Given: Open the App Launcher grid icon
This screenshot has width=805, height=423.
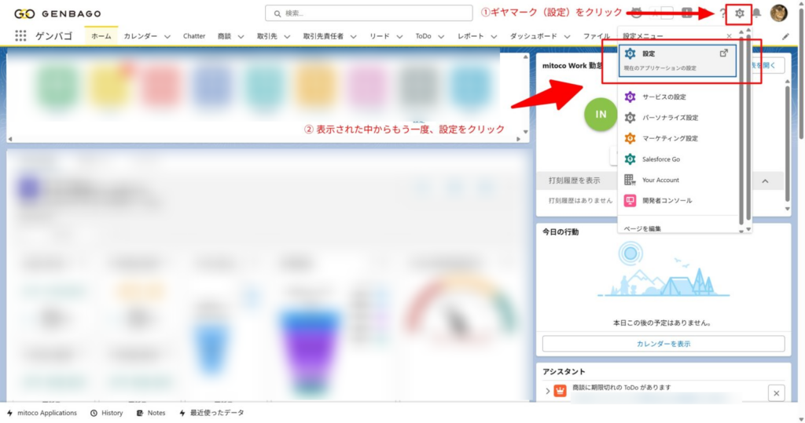Looking at the screenshot, I should coord(20,36).
